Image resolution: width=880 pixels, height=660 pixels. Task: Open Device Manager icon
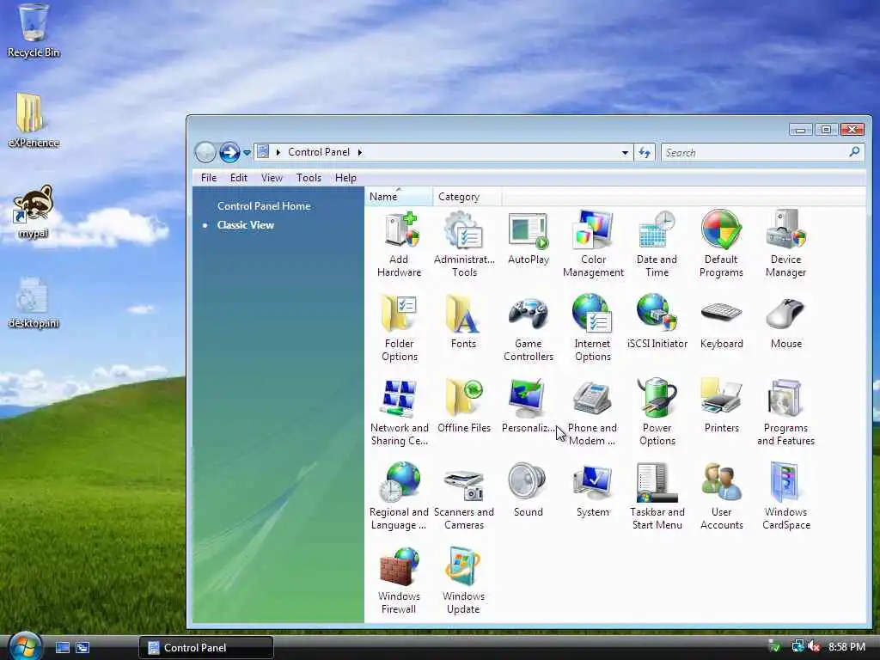(x=785, y=243)
